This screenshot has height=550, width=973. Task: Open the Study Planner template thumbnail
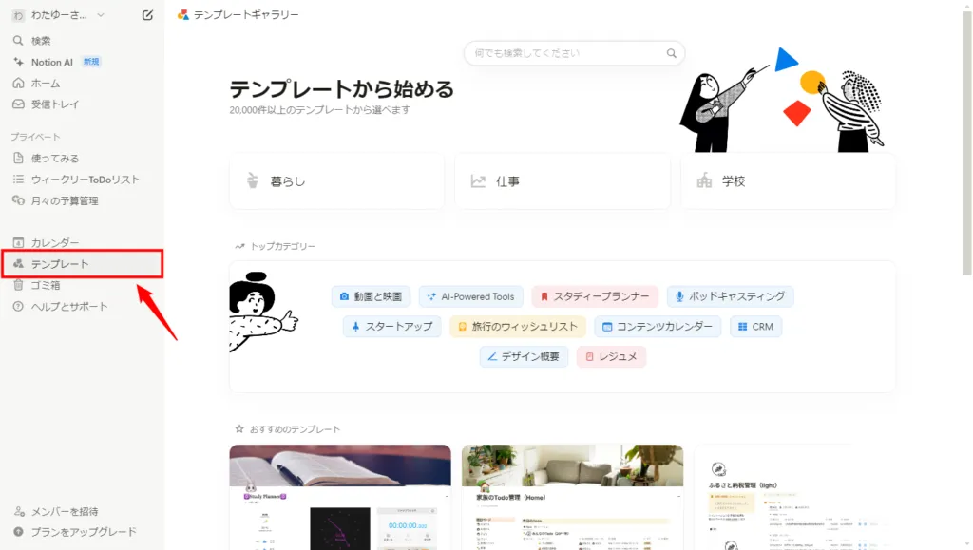coord(340,498)
